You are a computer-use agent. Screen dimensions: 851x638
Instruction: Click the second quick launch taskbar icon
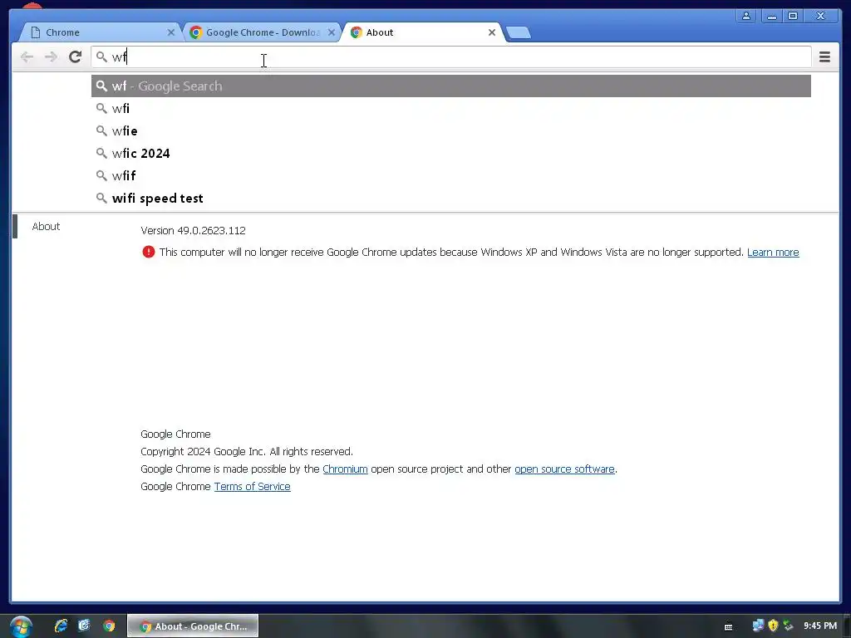[84, 626]
